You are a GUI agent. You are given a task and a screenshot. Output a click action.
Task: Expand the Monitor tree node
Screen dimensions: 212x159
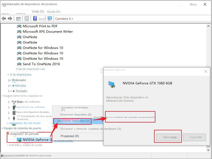coord(9,86)
